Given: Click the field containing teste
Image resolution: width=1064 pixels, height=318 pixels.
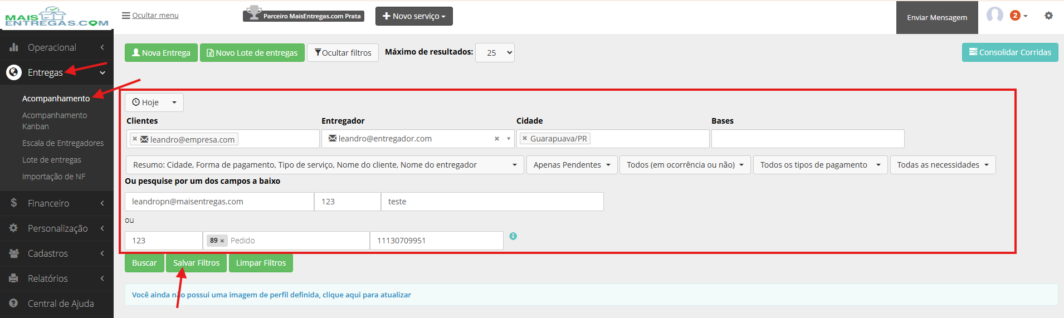Looking at the screenshot, I should 492,202.
